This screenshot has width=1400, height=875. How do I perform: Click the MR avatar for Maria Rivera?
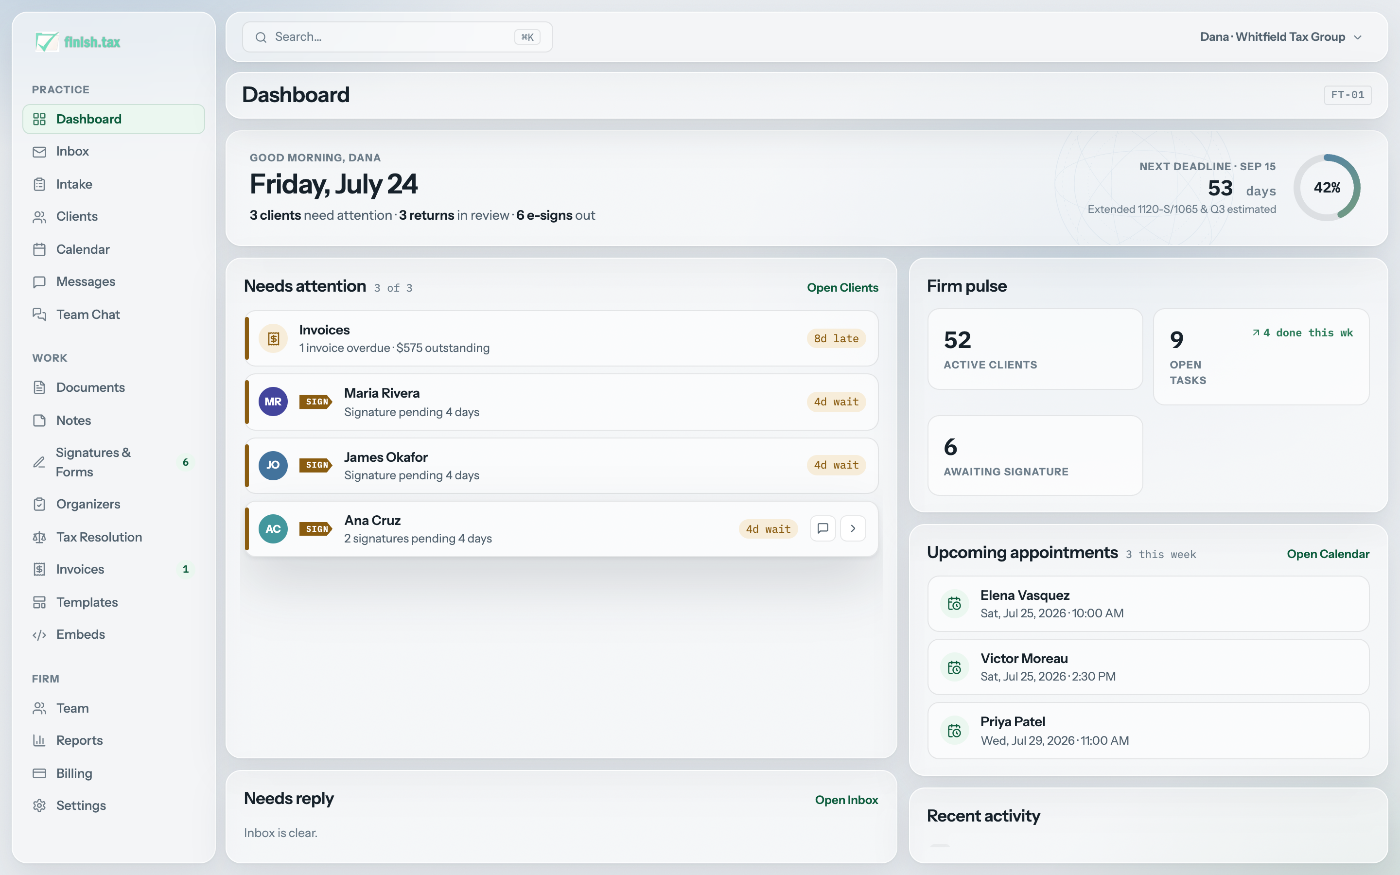coord(273,402)
